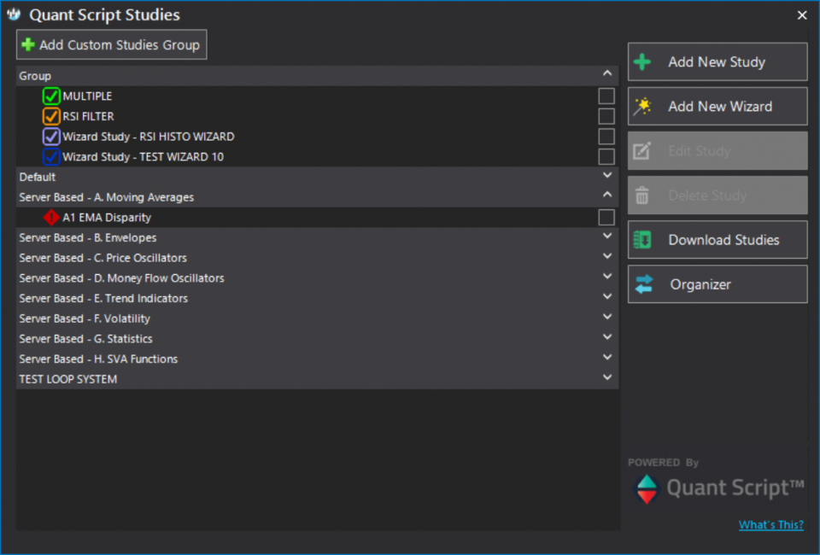Toggle the green checkbox for MULTIPLE

(x=51, y=96)
